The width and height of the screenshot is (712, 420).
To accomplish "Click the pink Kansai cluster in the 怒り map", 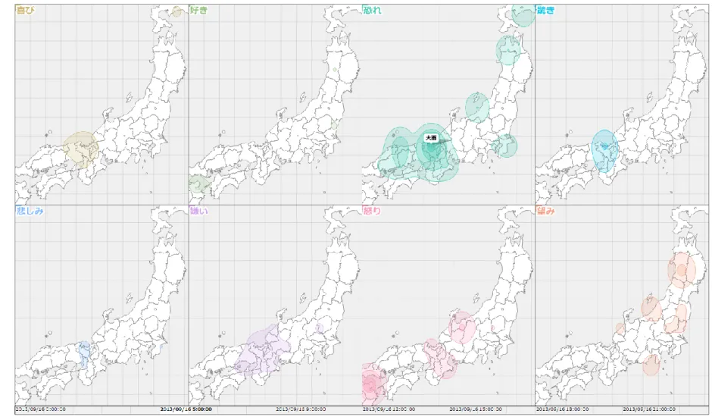I will pos(439,359).
